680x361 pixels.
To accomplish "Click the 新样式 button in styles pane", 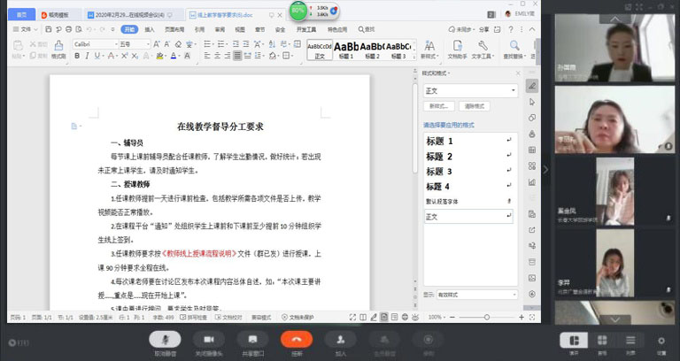I will pos(437,106).
